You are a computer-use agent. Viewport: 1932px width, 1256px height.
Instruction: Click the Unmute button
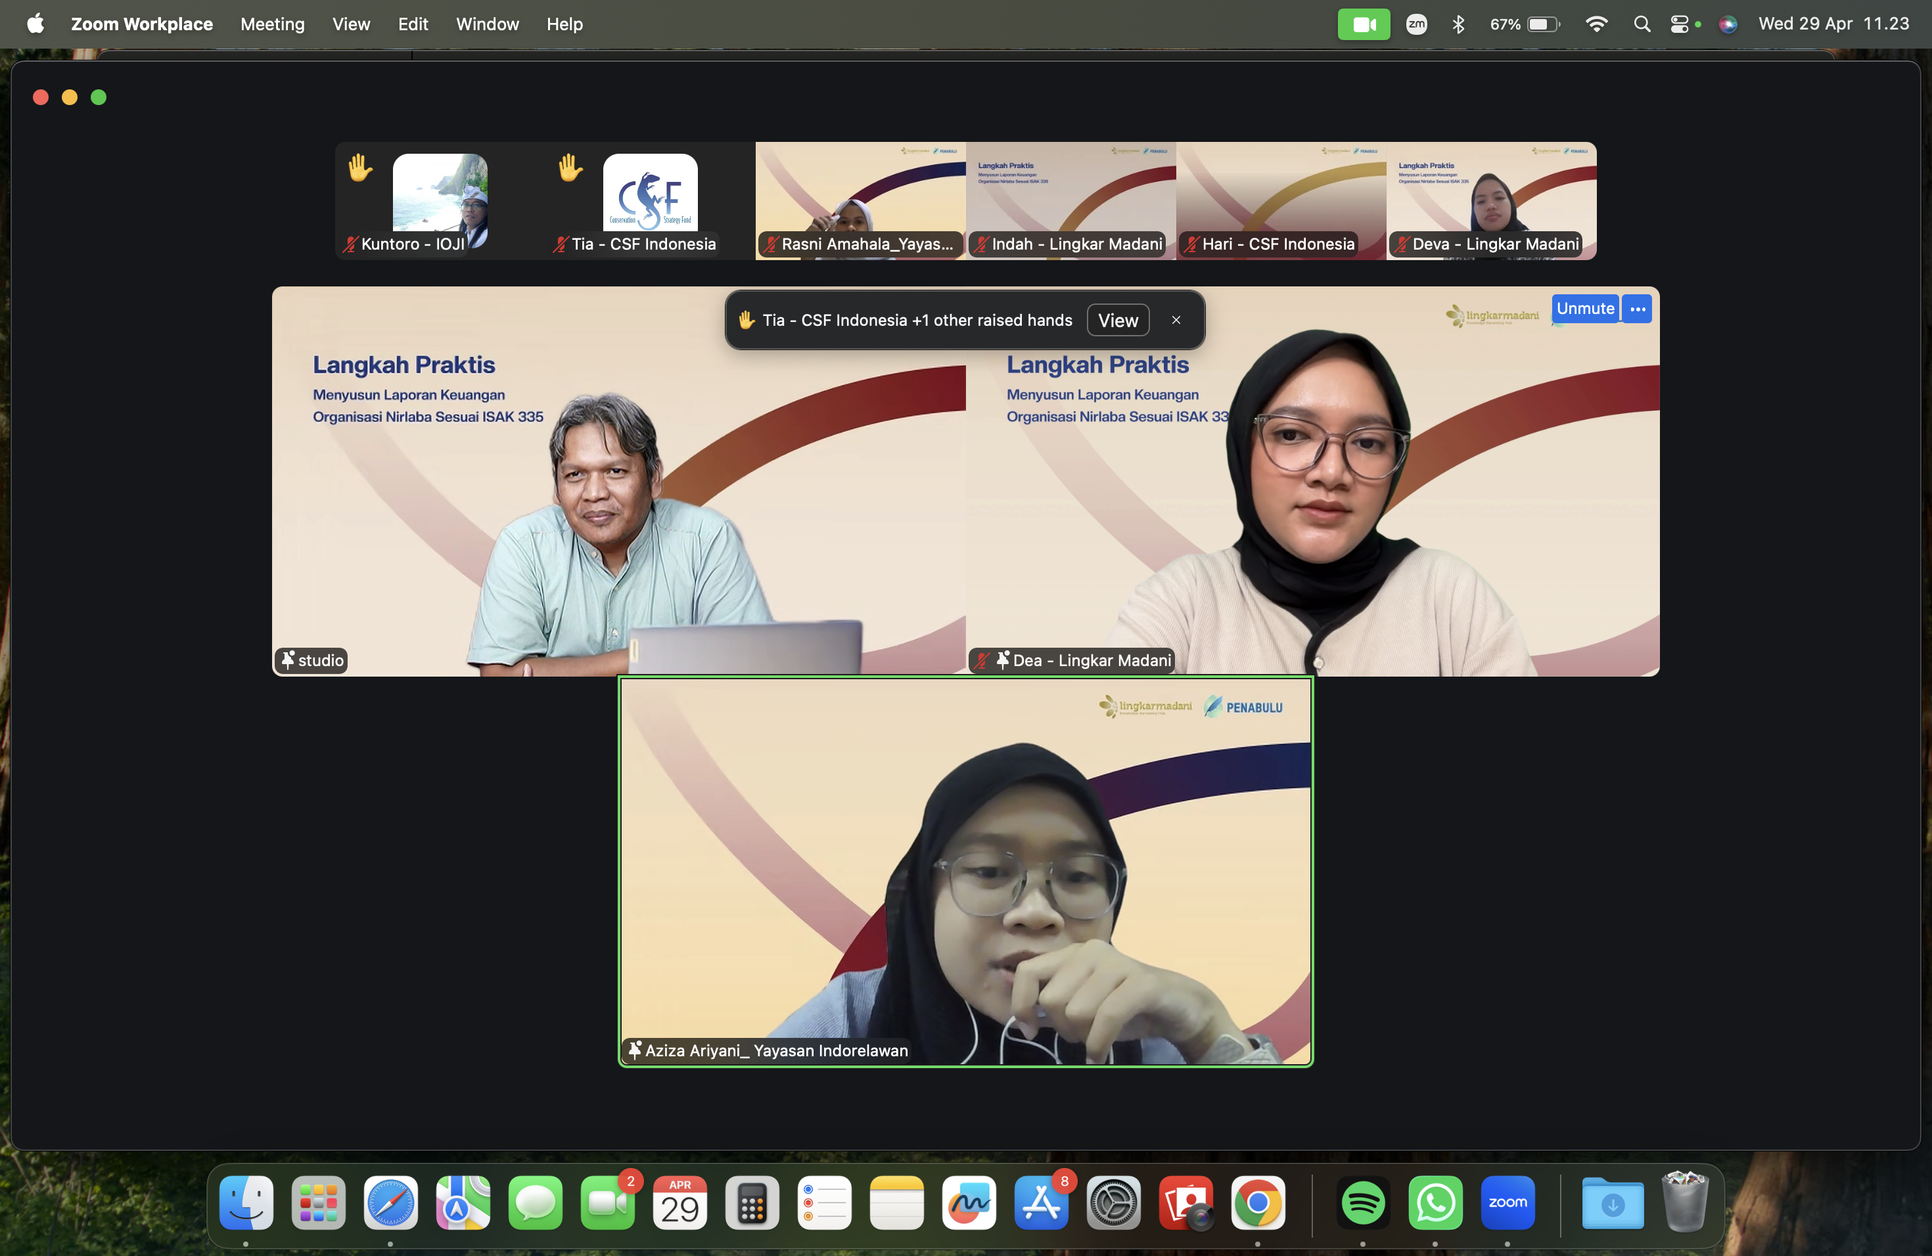click(1586, 309)
